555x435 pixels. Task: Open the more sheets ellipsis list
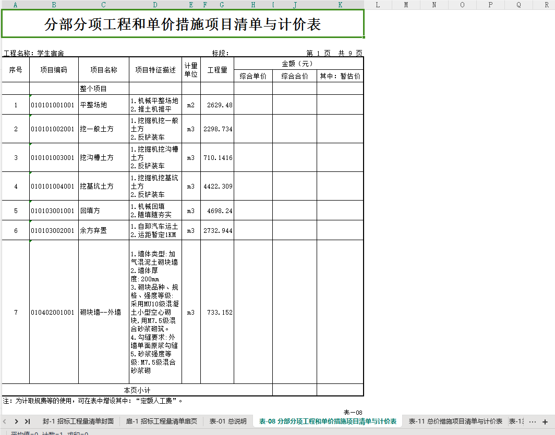point(533,421)
